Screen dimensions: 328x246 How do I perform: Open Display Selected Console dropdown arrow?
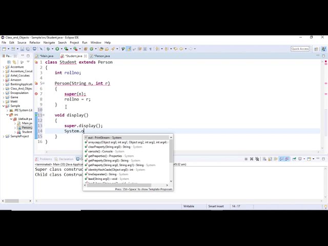click(304, 159)
